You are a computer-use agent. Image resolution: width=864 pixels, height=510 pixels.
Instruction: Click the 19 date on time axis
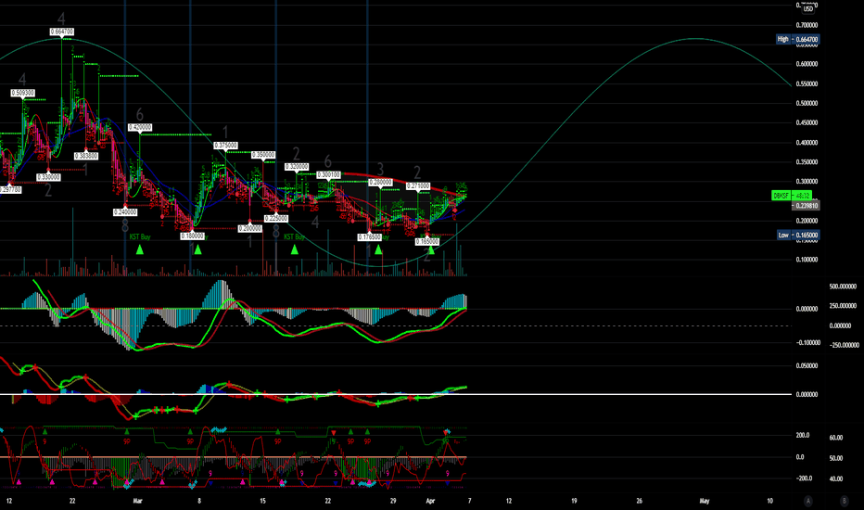(x=574, y=501)
